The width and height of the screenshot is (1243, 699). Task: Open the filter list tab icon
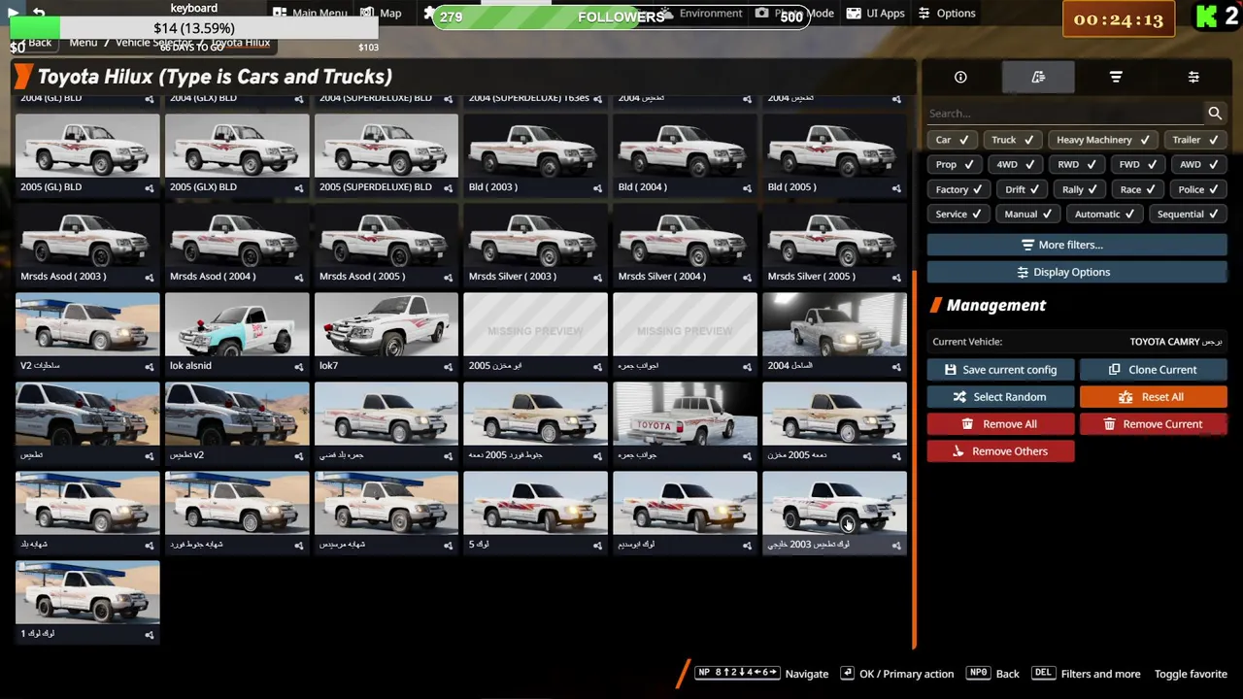[x=1116, y=78]
